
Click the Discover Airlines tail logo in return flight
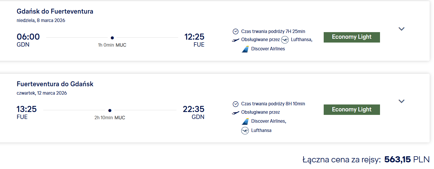(245, 121)
